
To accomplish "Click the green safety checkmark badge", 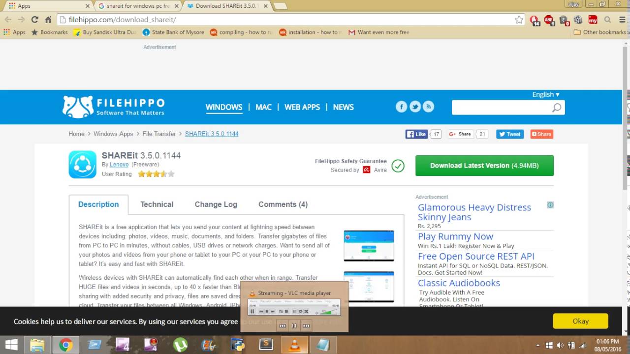I will click(x=398, y=166).
